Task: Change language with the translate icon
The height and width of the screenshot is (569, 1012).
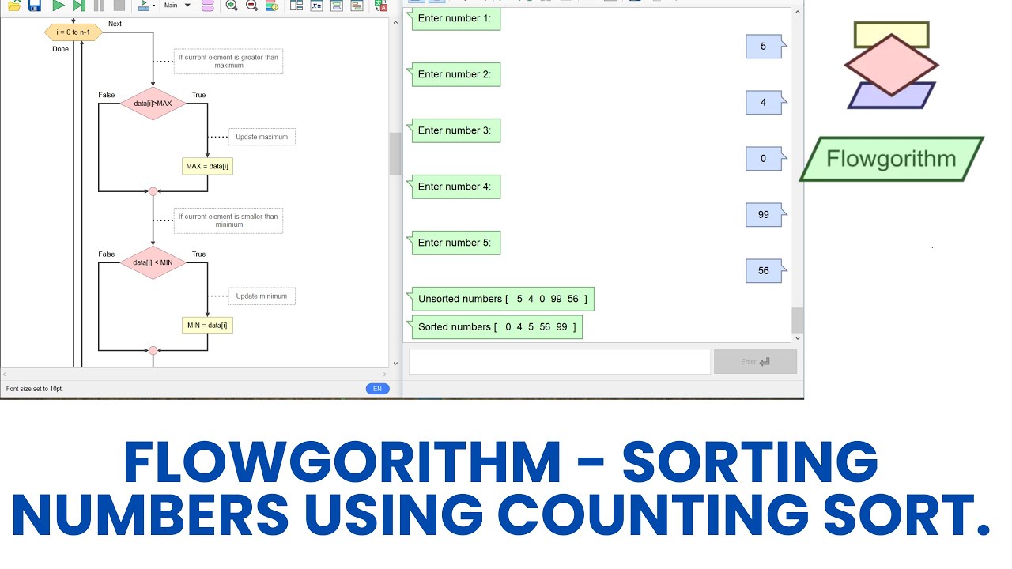Action: click(x=381, y=5)
